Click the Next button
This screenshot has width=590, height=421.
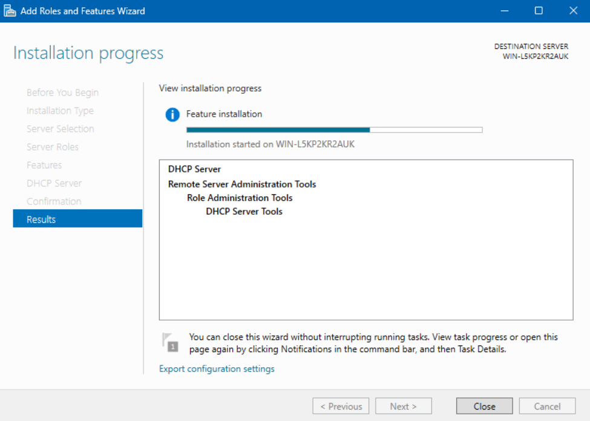[x=404, y=406]
